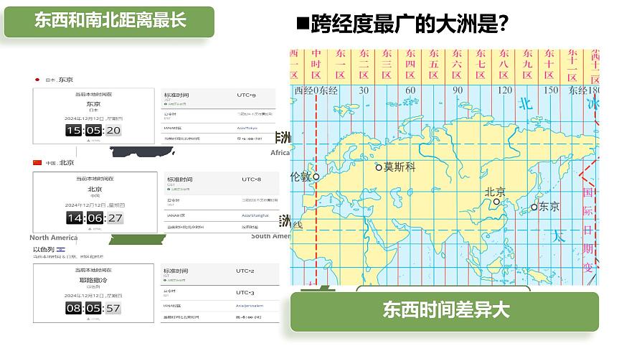Click the 东京 city marker circle on the map
The height and width of the screenshot is (351, 624).
(534, 207)
